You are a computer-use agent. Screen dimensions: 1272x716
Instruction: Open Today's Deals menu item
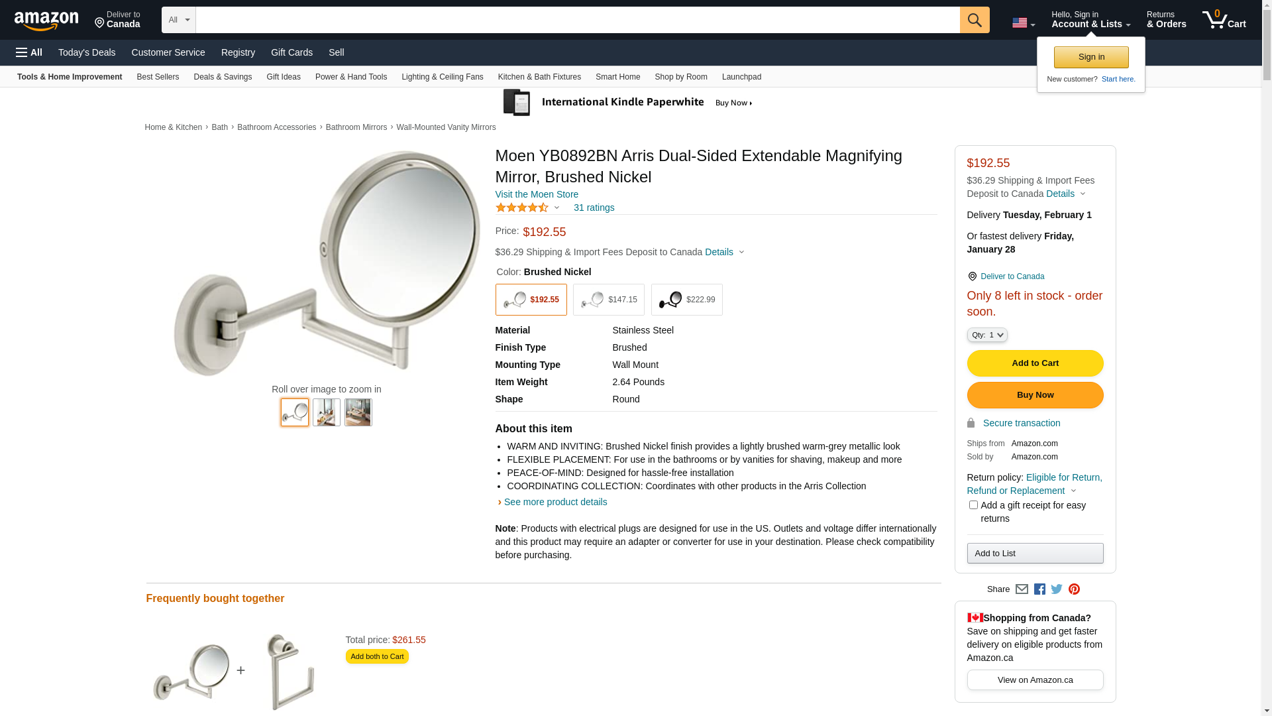[x=87, y=52]
